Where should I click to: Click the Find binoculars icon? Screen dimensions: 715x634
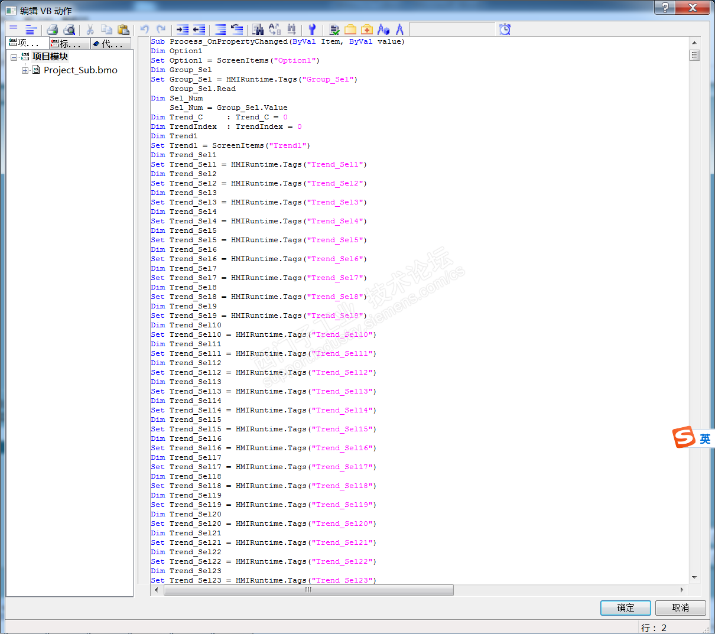click(258, 29)
